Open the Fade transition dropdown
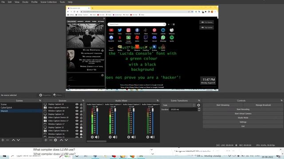This screenshot has width=284, height=159. (x=178, y=105)
